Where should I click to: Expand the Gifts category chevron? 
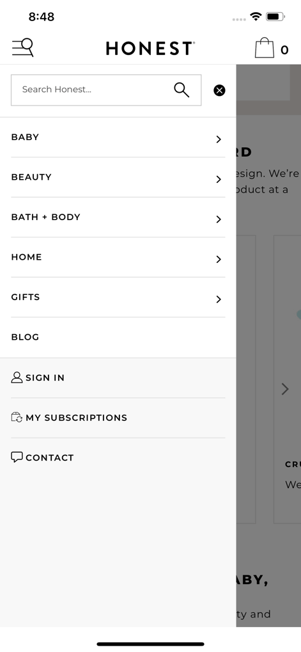pos(219,299)
